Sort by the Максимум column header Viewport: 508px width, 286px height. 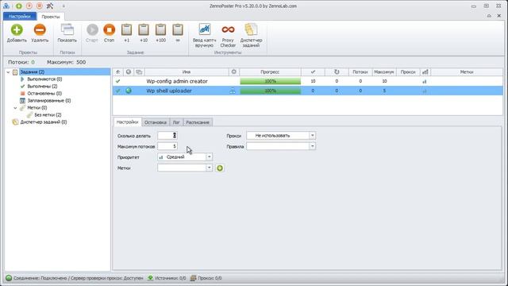click(x=384, y=72)
